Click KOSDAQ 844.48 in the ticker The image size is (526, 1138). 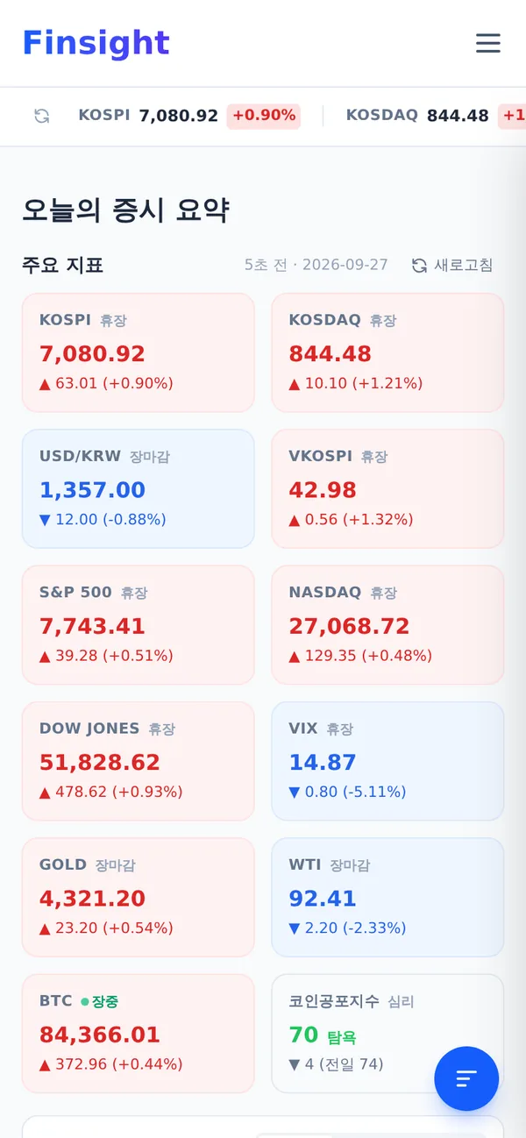coord(417,116)
